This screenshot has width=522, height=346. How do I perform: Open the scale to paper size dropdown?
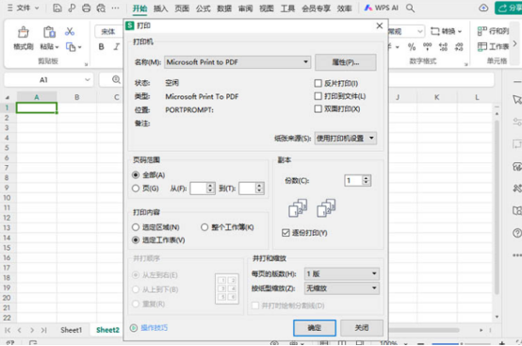click(x=342, y=288)
